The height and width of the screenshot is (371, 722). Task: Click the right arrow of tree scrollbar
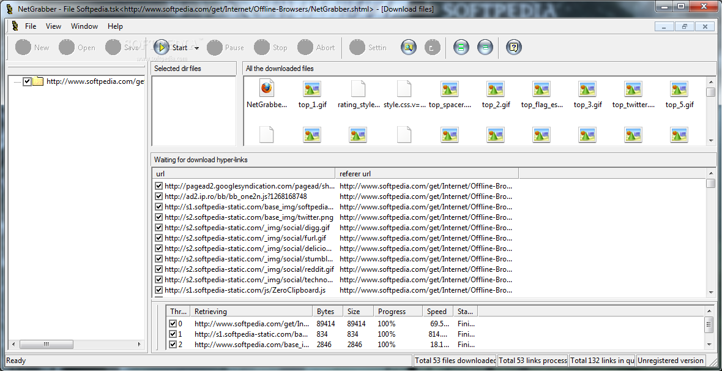[140, 344]
